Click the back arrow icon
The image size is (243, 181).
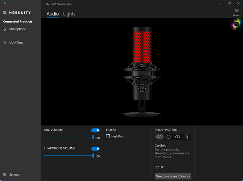click(x=5, y=3)
